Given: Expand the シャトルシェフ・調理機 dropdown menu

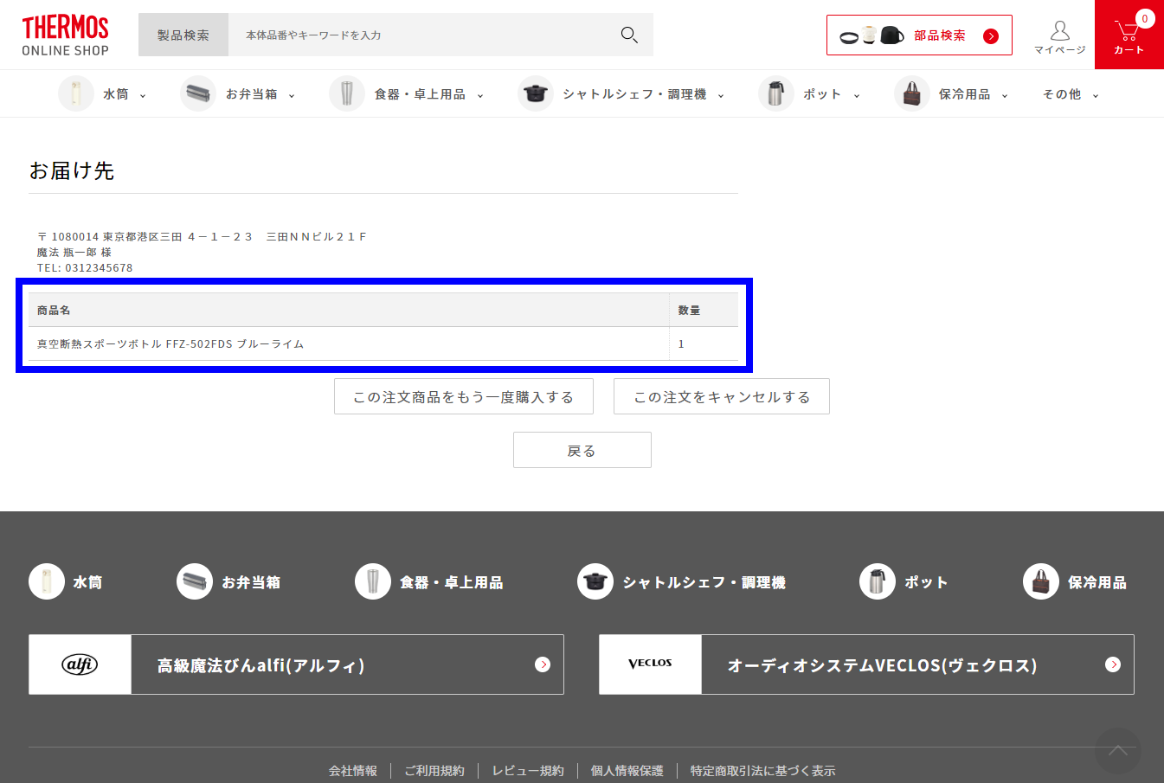Looking at the screenshot, I should tap(721, 95).
